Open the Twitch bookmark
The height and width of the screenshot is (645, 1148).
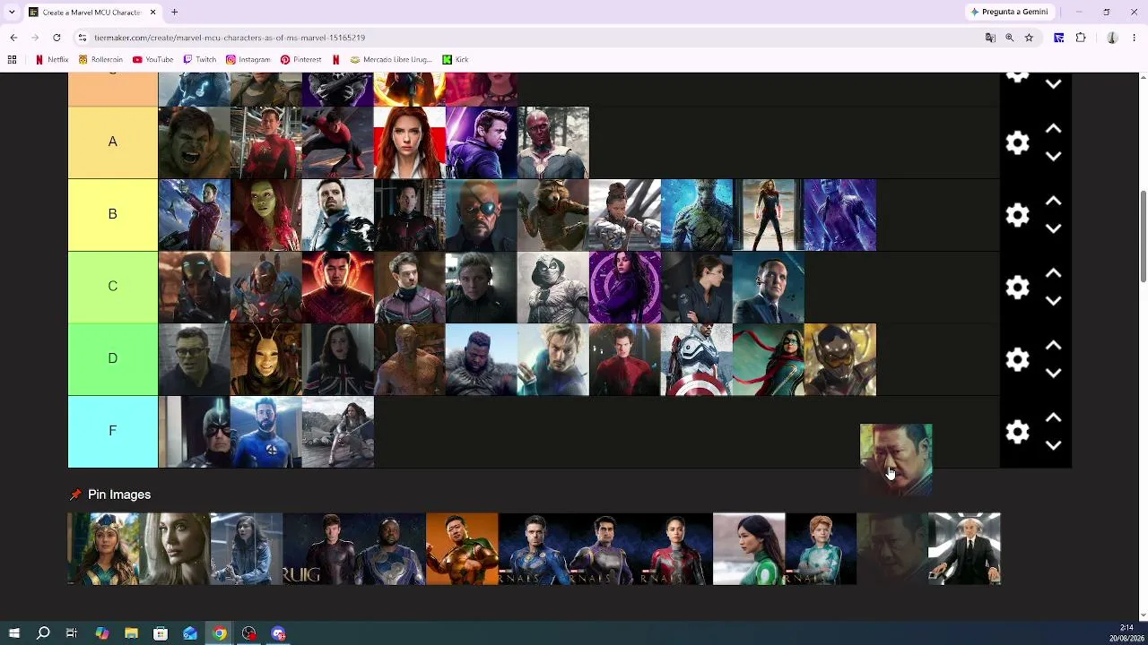(x=199, y=59)
